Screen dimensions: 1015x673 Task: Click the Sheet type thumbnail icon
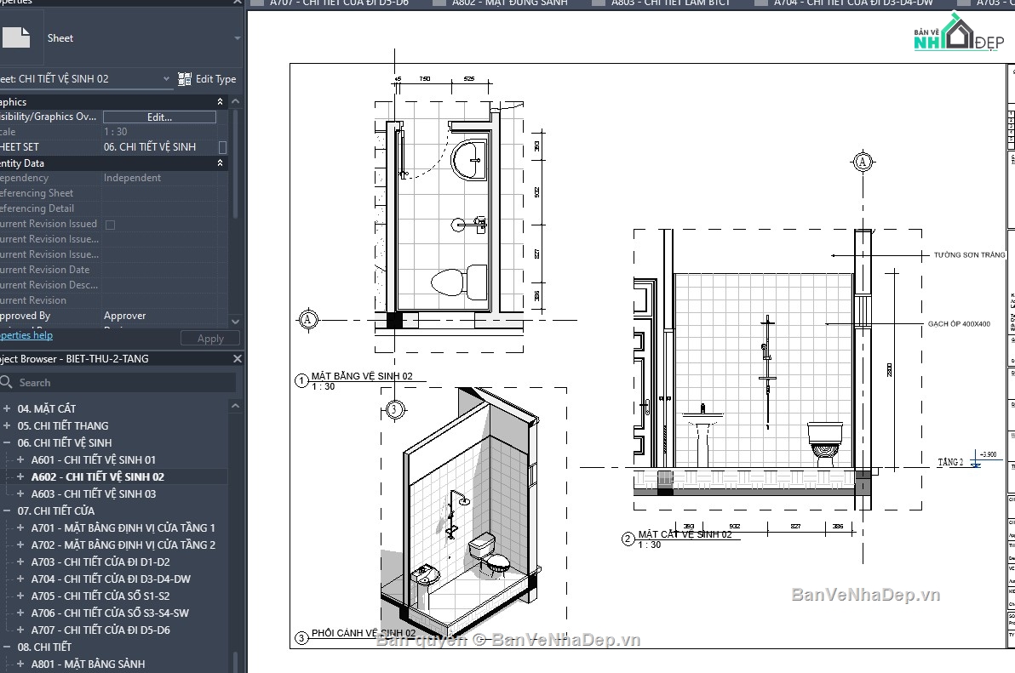click(16, 37)
